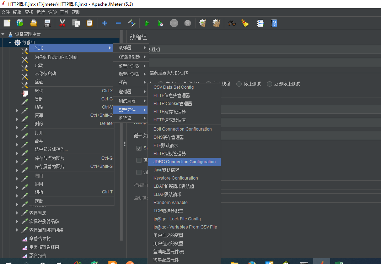Open the 逻辑控制器 submenu
This screenshot has width=381, height=264.
coord(130,57)
